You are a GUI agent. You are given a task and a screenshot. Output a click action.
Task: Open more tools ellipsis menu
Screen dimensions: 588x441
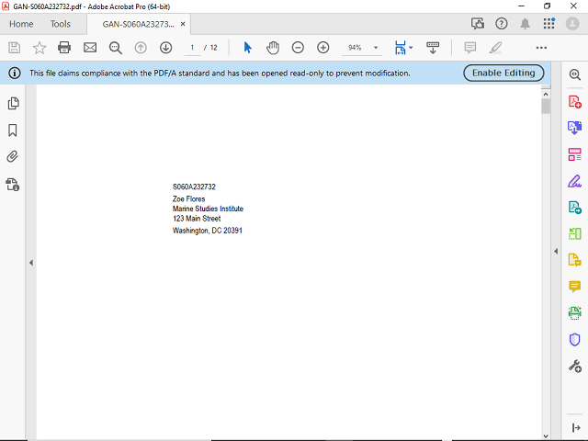tap(541, 48)
